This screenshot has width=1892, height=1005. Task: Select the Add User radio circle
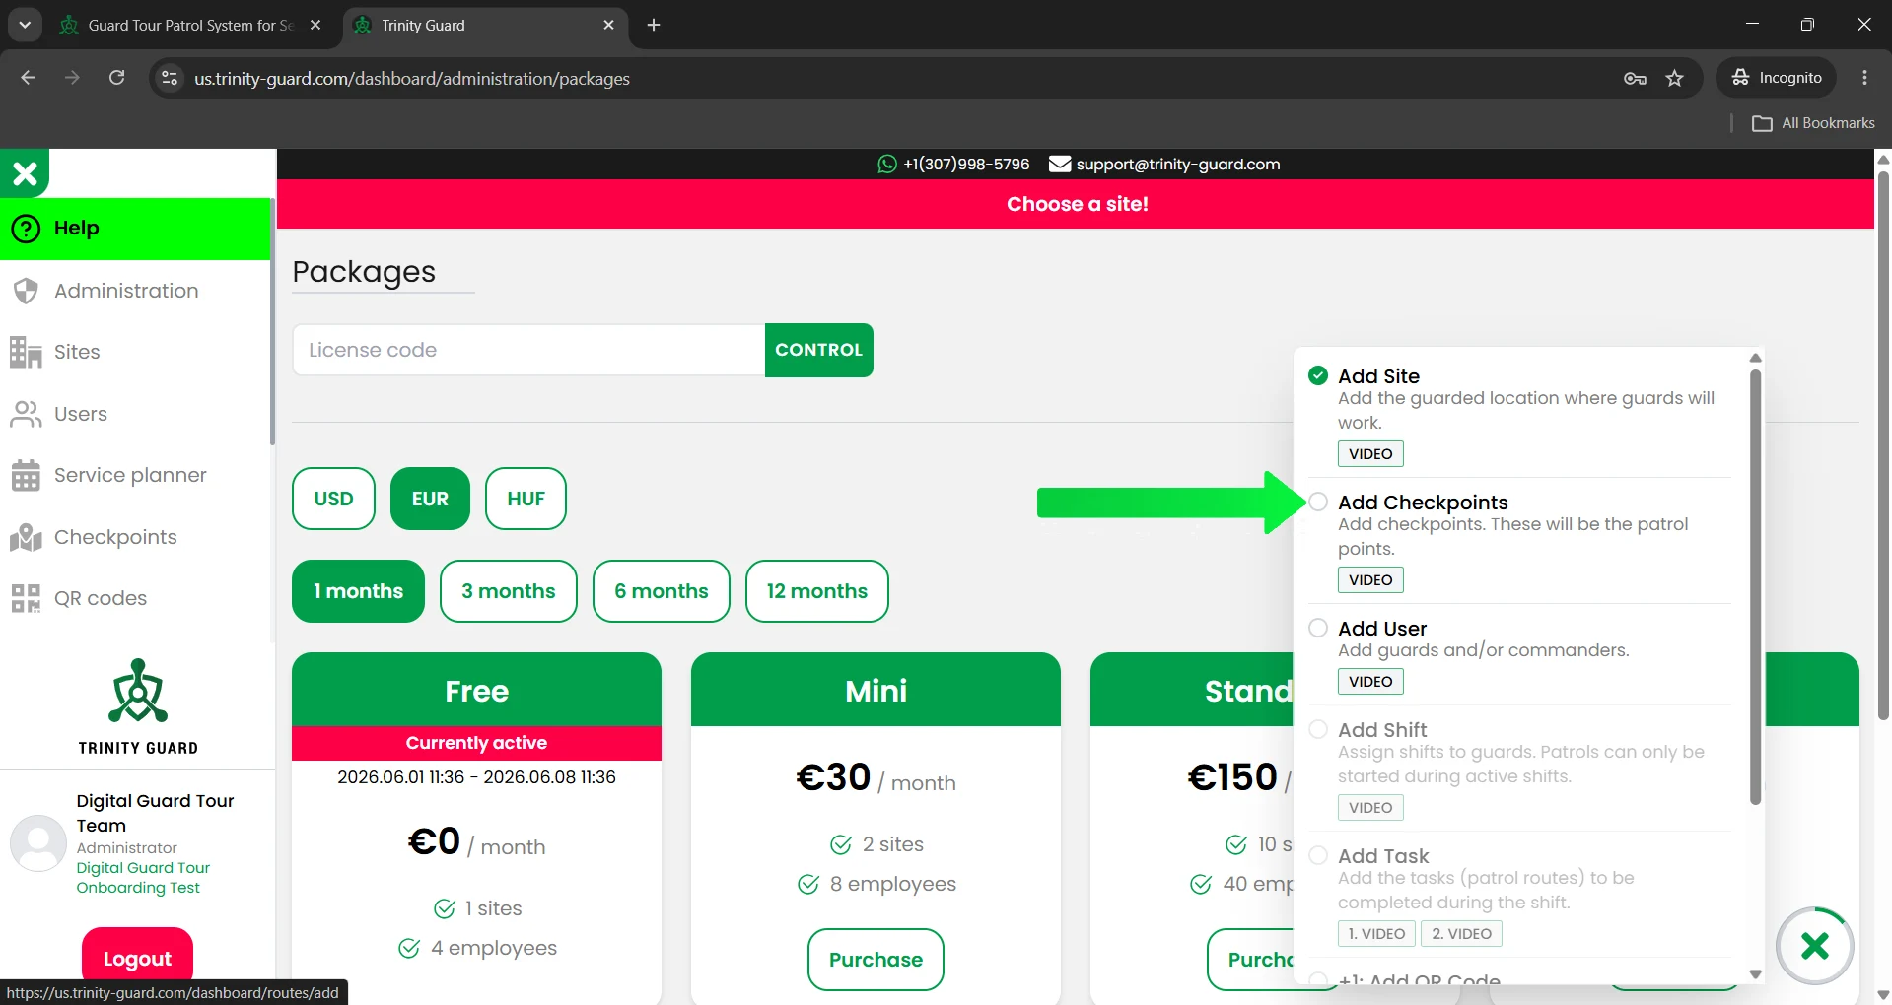[x=1318, y=628]
